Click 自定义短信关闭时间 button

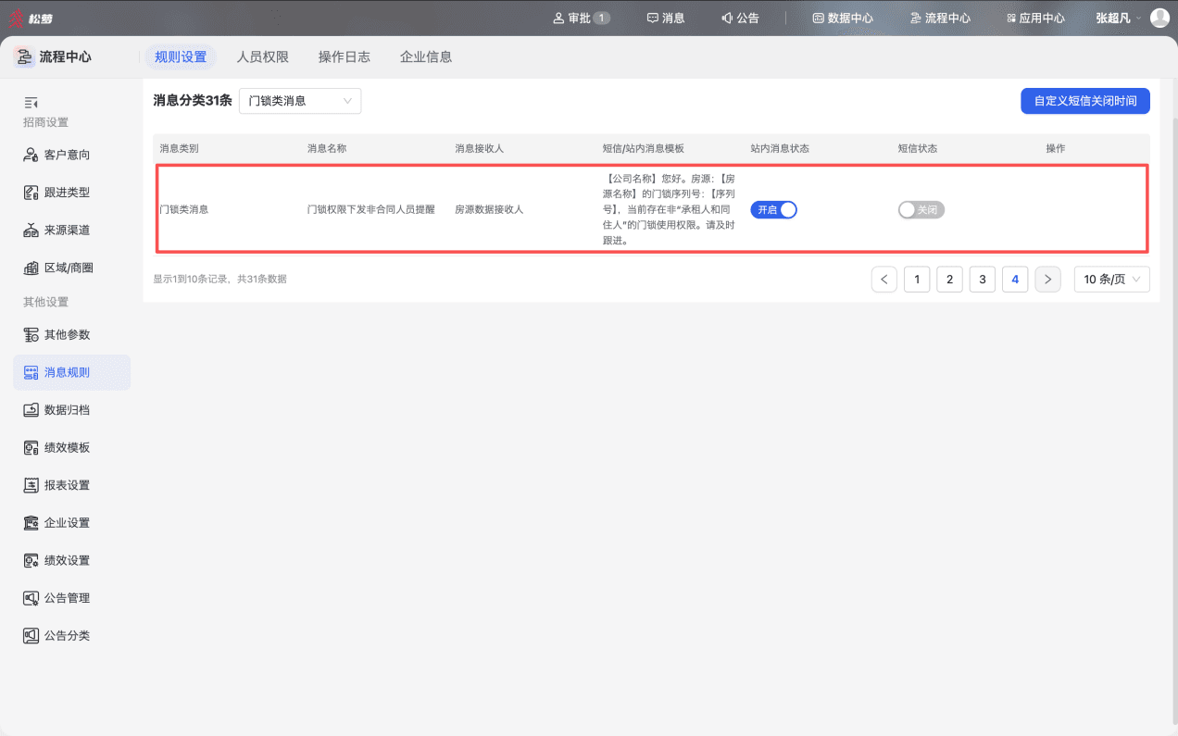click(1085, 101)
